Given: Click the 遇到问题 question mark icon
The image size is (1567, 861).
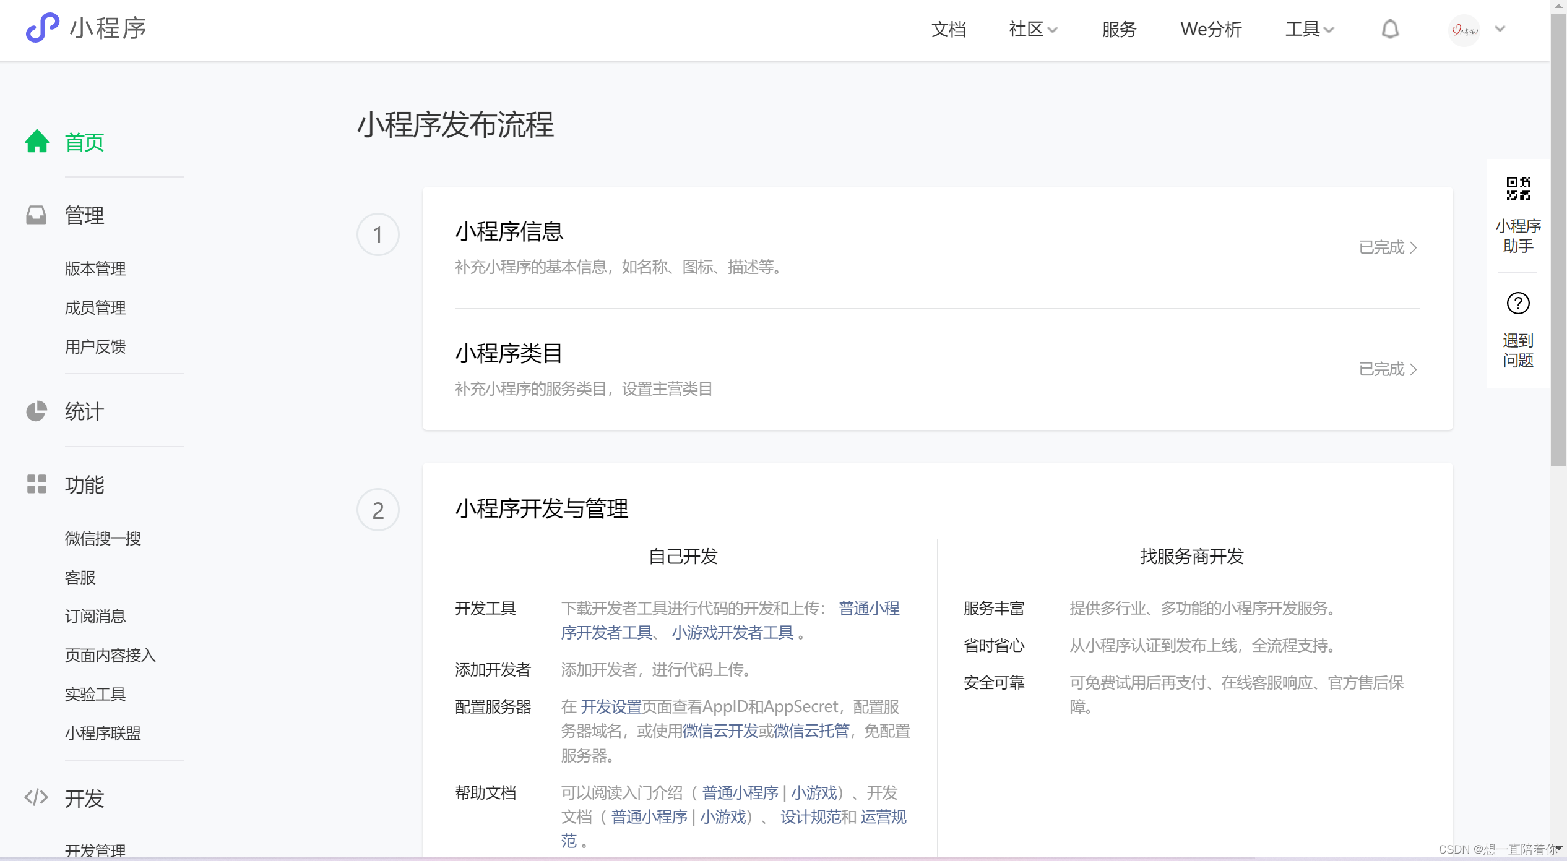Looking at the screenshot, I should tap(1518, 303).
